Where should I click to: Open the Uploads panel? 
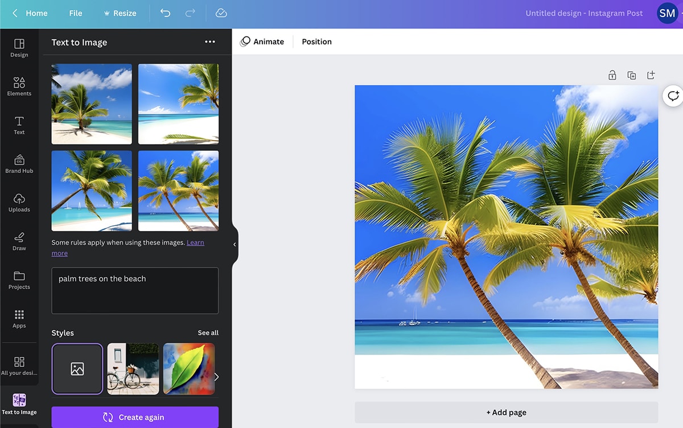click(19, 203)
